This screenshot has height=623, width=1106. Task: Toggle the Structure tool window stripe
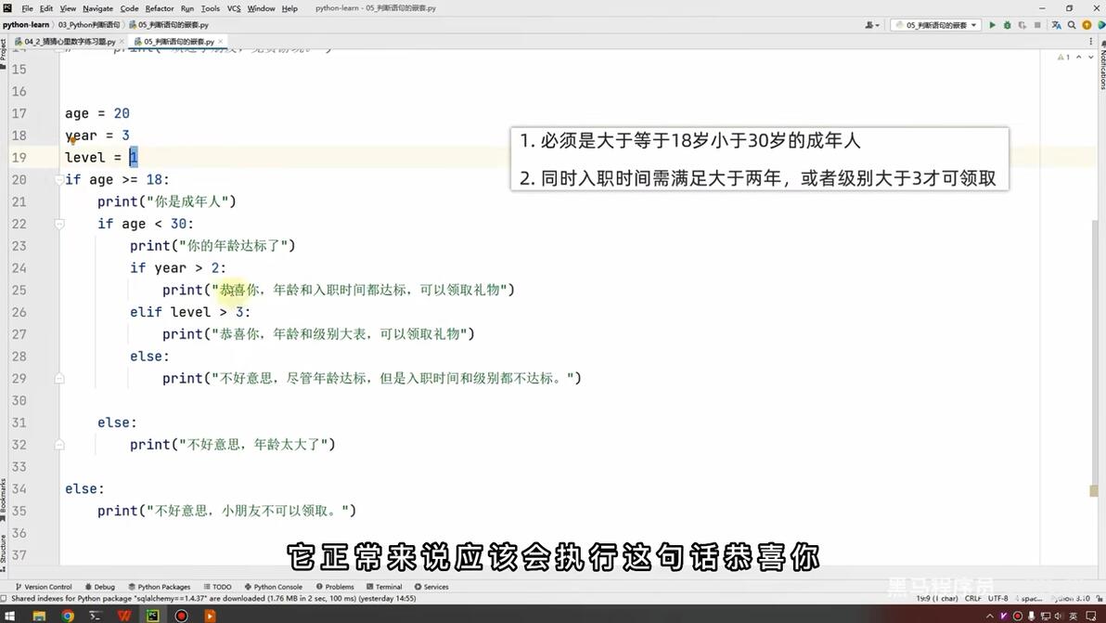(x=4, y=552)
